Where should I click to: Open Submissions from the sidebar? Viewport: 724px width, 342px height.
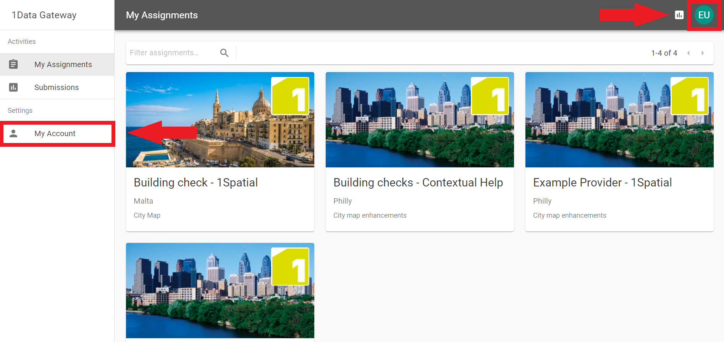[x=57, y=87]
